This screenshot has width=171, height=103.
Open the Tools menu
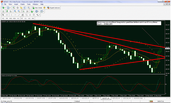[x=29, y=4]
